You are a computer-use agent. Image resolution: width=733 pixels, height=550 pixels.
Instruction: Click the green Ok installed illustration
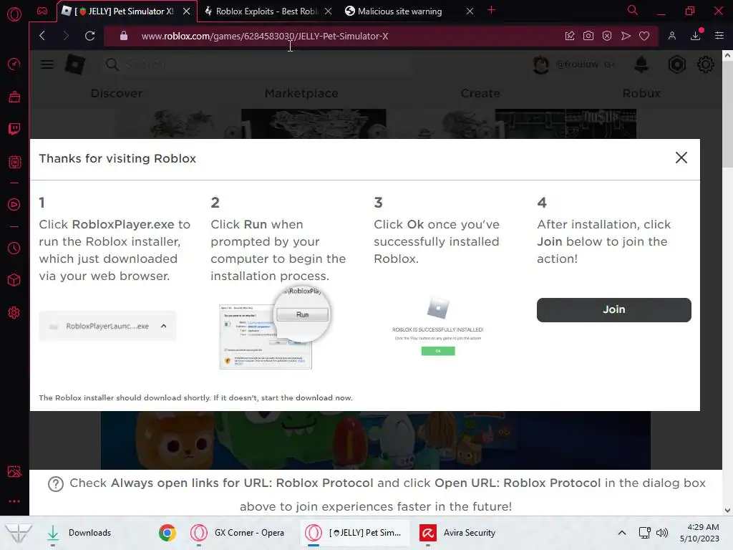click(x=438, y=351)
